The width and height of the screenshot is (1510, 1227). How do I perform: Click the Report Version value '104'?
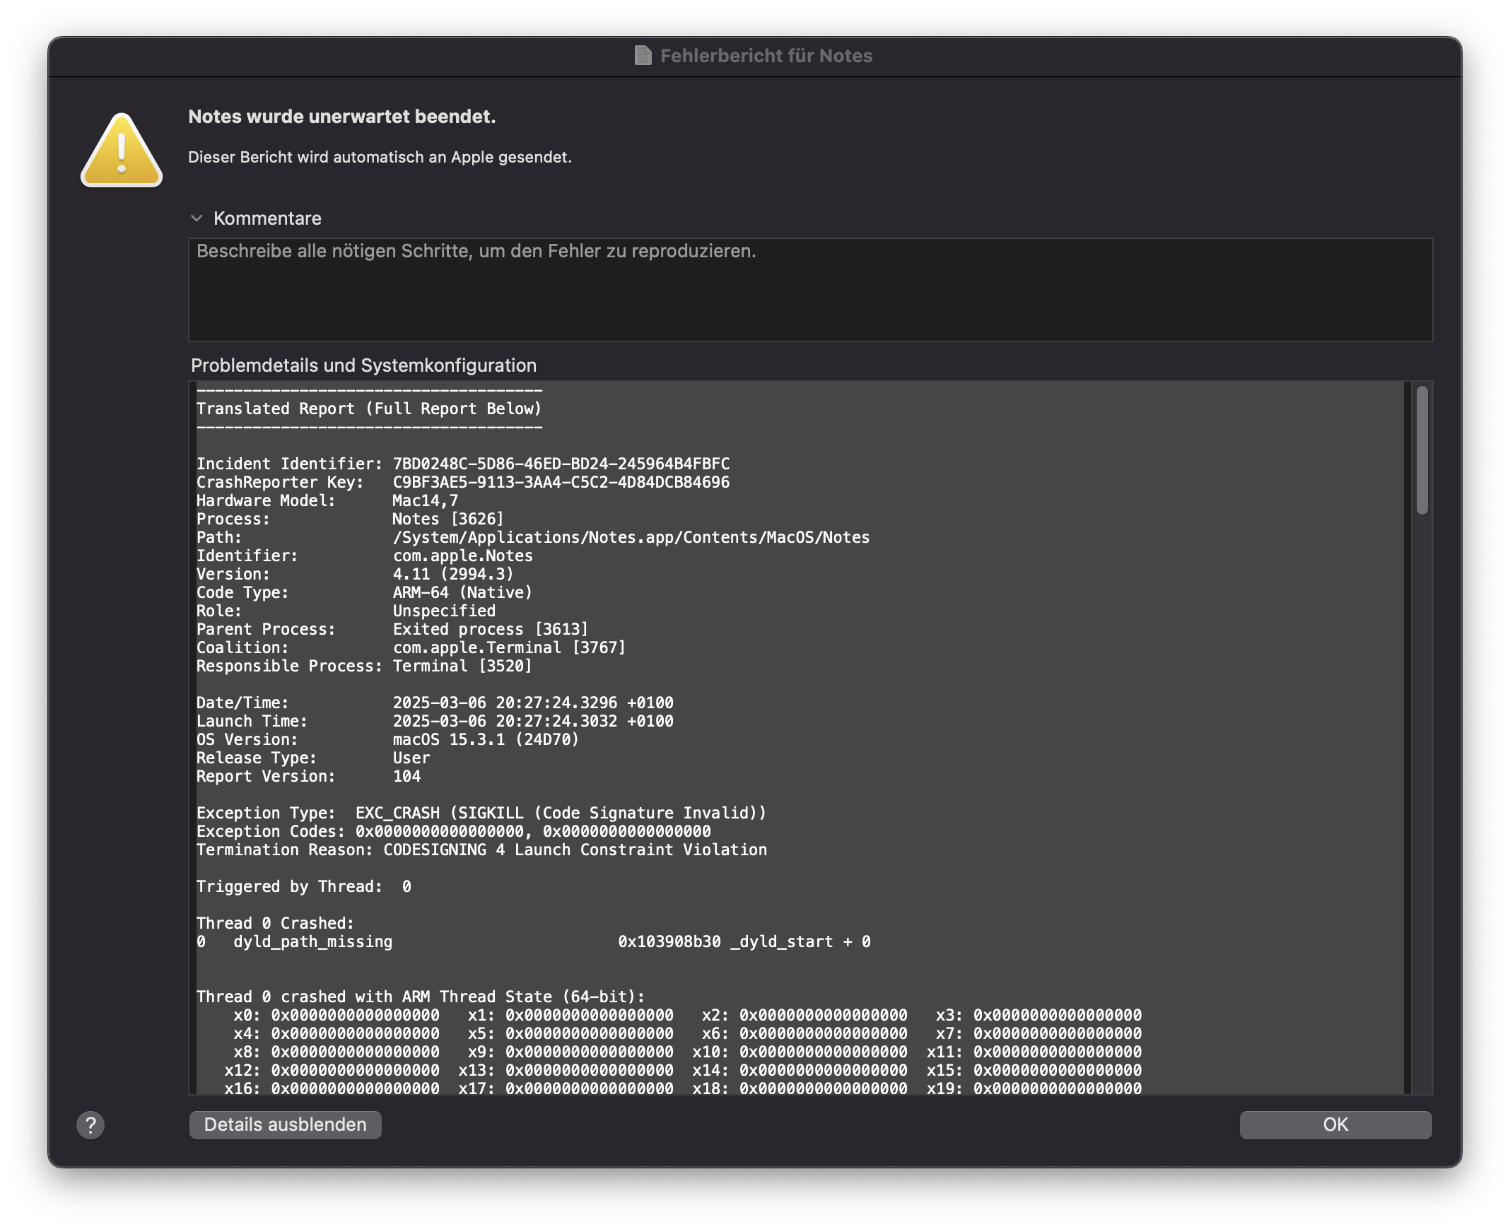406,776
